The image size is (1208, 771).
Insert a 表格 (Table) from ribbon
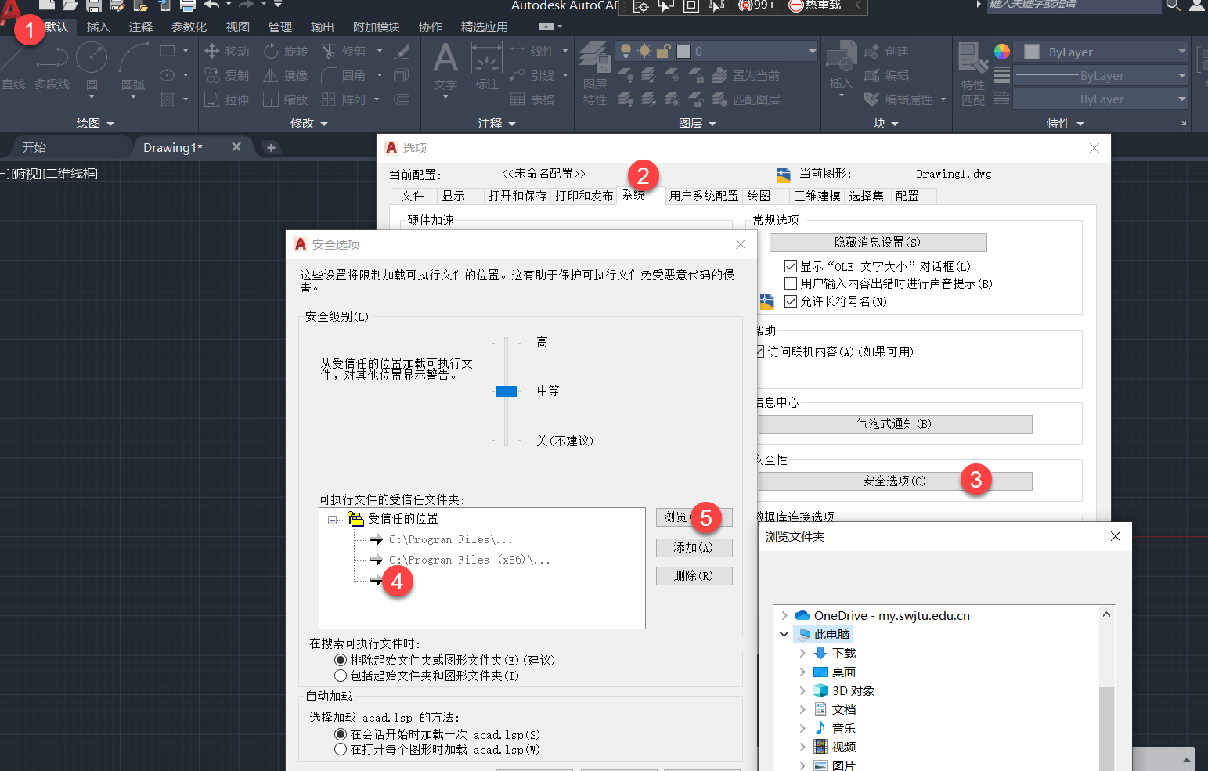click(532, 100)
